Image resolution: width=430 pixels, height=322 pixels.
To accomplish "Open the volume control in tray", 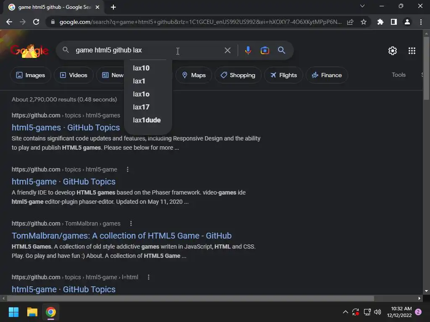I will click(x=378, y=312).
